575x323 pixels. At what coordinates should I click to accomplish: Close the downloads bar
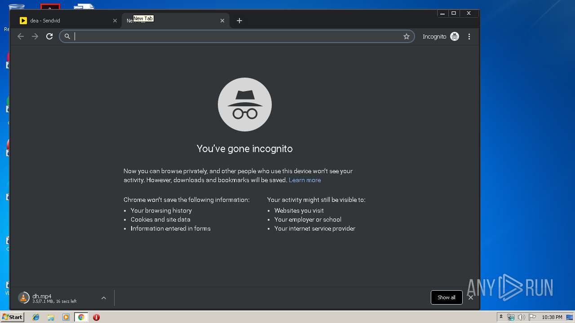tap(471, 297)
